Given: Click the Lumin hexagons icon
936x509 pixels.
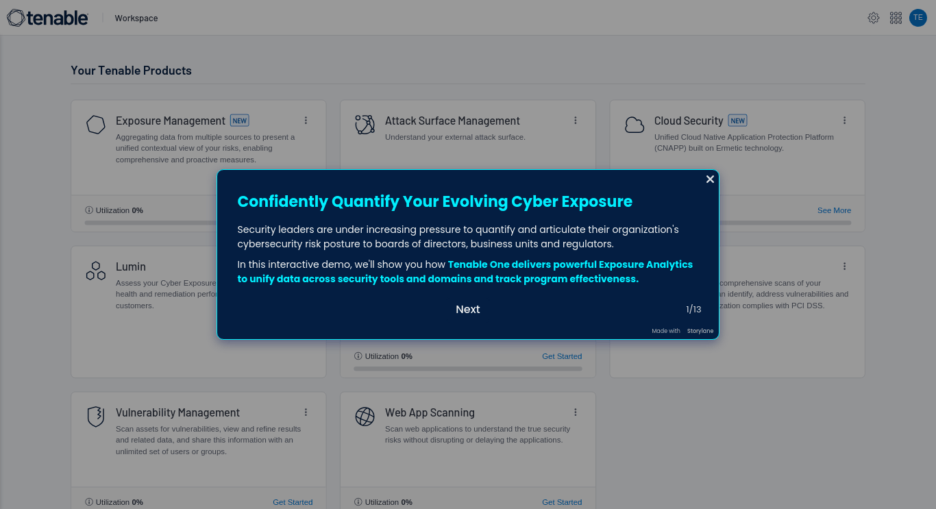Looking at the screenshot, I should (96, 271).
